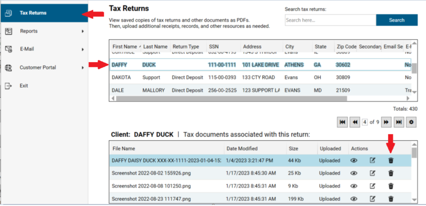Expand the Customer Portal submenu
The image size is (426, 206).
82,68
